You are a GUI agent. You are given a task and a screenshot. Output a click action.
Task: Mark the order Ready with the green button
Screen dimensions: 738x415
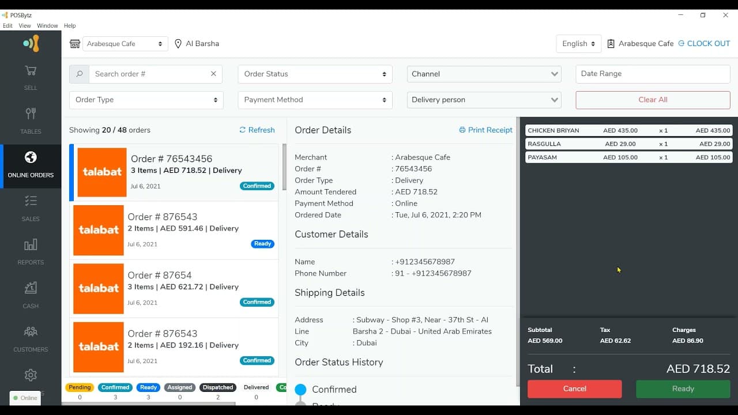coord(683,389)
